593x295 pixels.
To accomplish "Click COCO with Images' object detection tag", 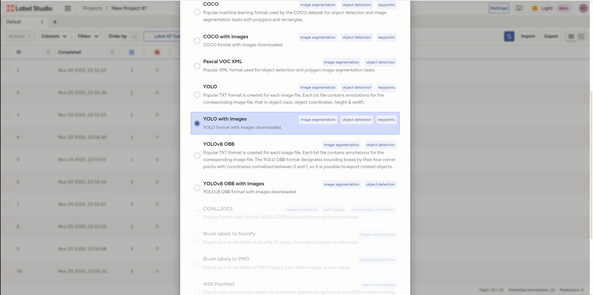I will point(357,37).
